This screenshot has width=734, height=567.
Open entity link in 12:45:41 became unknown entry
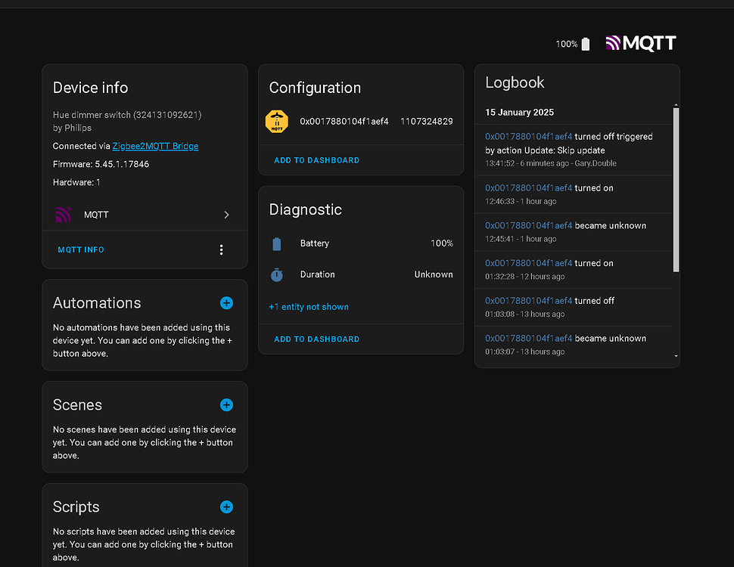pyautogui.click(x=528, y=225)
